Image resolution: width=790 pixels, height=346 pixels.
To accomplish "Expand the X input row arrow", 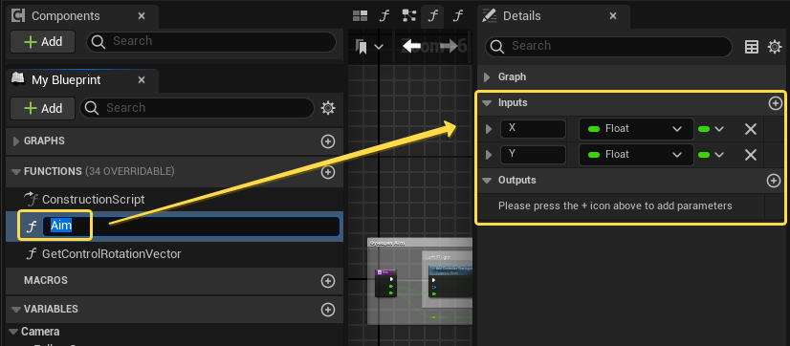I will coord(488,129).
